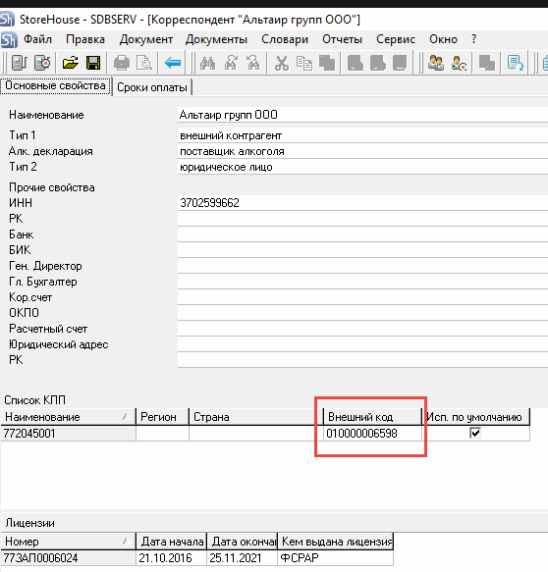Click the Внешний код column header
Screen dimensions: 548x572
click(x=372, y=417)
